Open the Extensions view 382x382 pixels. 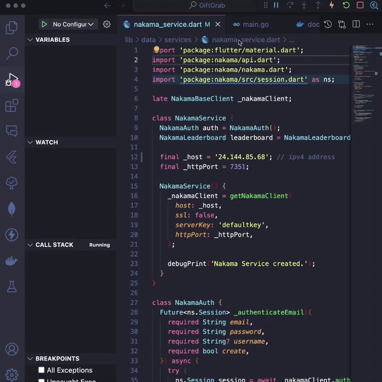click(x=11, y=106)
